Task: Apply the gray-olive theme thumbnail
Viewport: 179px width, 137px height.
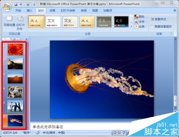Action: [104, 22]
